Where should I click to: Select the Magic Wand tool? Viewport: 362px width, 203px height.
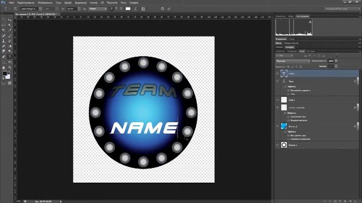[x=10, y=25]
